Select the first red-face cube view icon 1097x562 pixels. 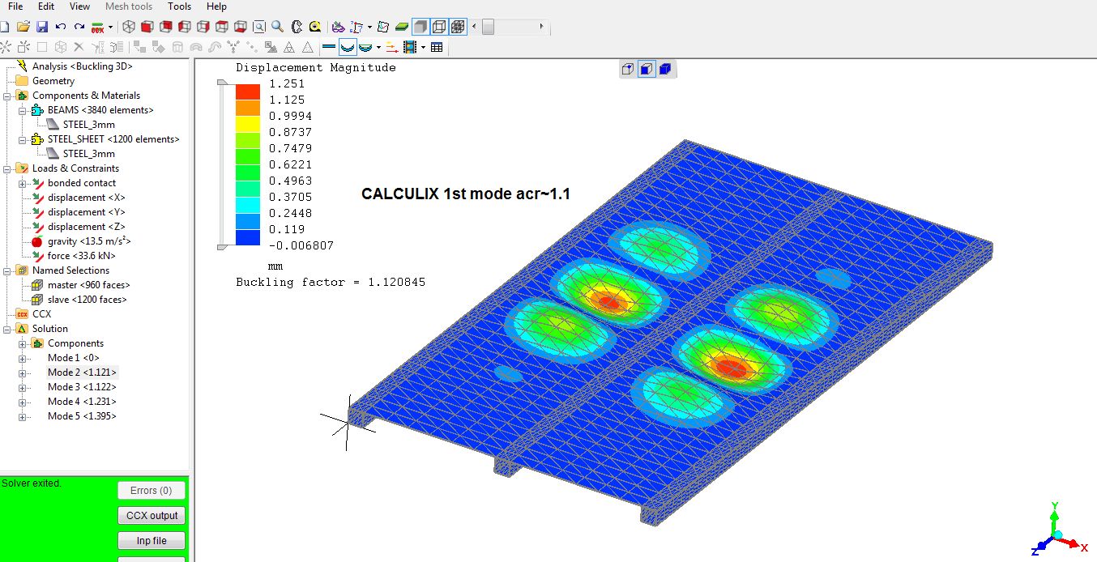pos(147,27)
